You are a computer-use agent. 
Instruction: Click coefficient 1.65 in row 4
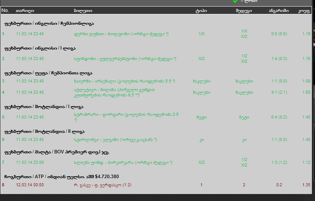306,93
